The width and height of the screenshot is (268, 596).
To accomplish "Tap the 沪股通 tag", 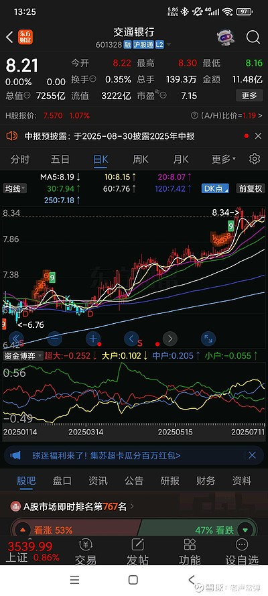I will point(143,45).
